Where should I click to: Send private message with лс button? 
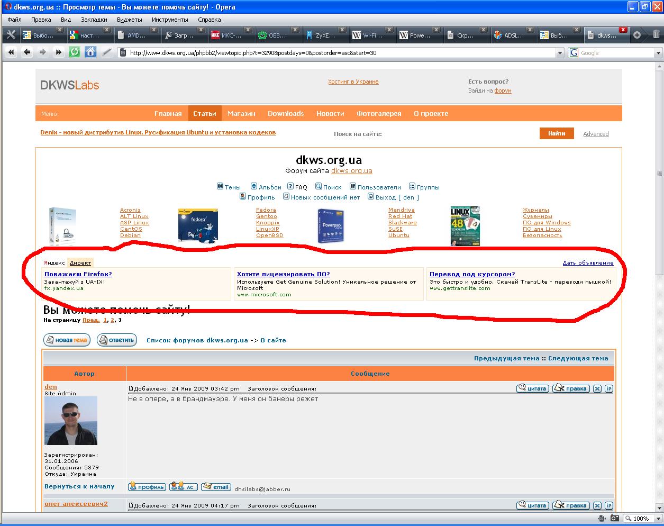coord(184,486)
